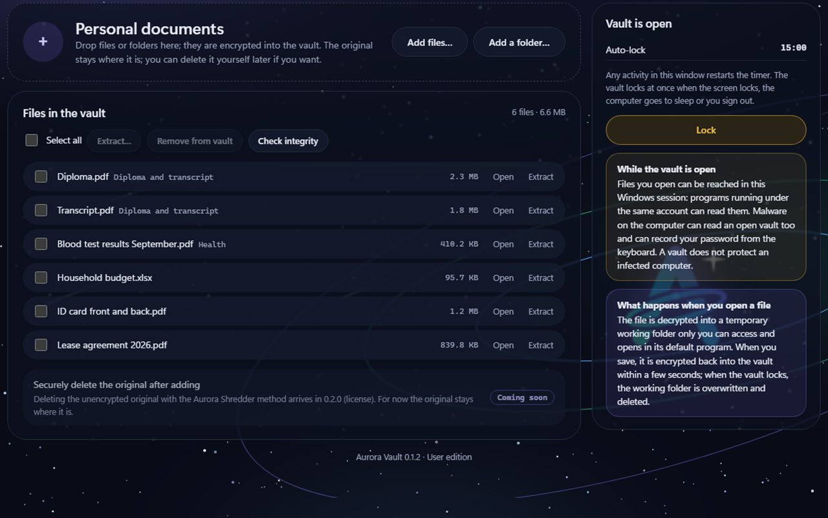This screenshot has width=828, height=518.
Task: Click the 839.8 KB size value
Action: tap(459, 345)
